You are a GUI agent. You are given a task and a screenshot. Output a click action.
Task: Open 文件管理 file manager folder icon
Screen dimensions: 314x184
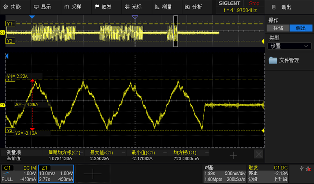[x=273, y=60]
